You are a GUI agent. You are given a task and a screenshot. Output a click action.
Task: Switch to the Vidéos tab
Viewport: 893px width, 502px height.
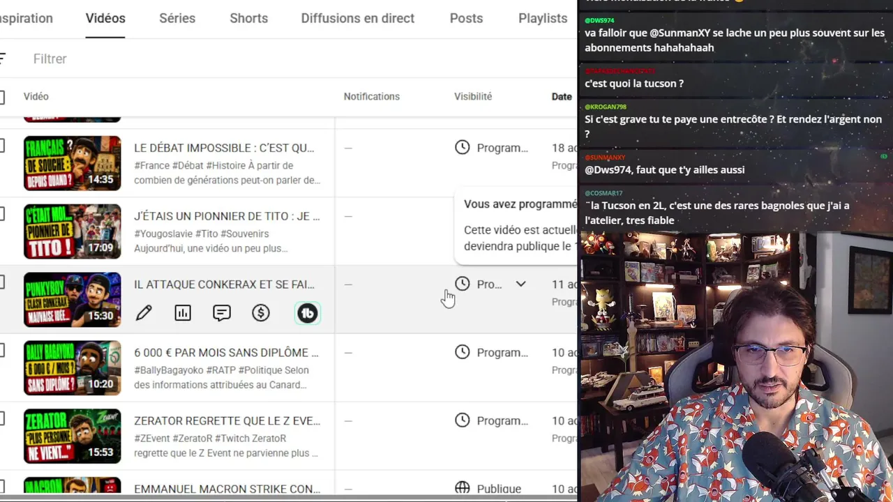click(x=105, y=18)
